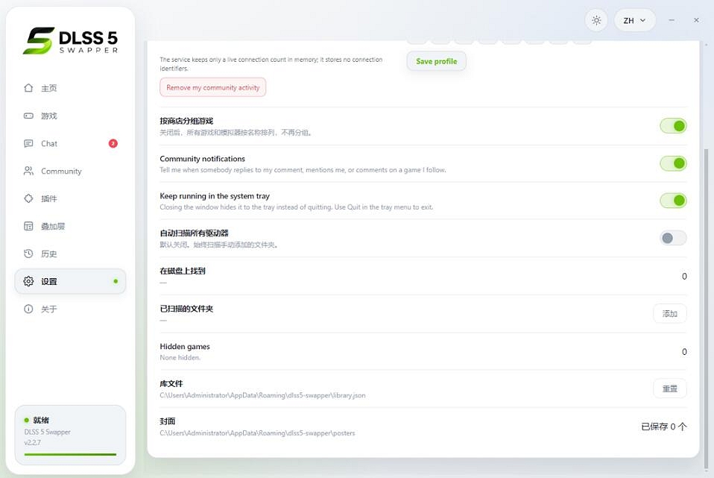Click the Save profile button
The width and height of the screenshot is (714, 478).
436,61
